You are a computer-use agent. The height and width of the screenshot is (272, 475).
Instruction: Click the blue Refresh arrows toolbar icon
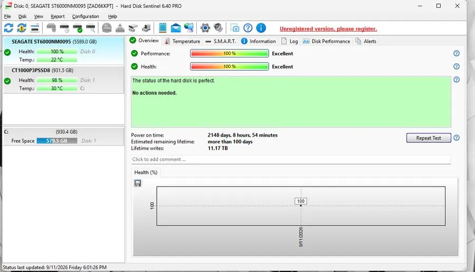coord(8,28)
